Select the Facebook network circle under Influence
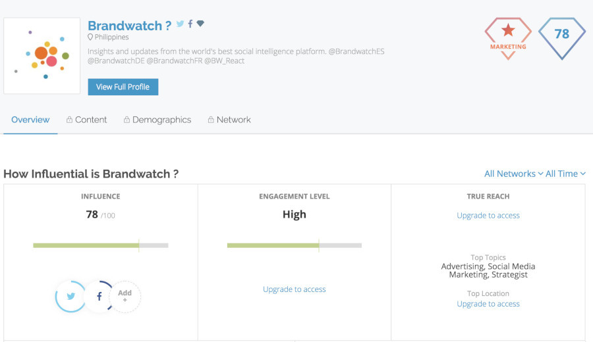 pyautogui.click(x=99, y=297)
